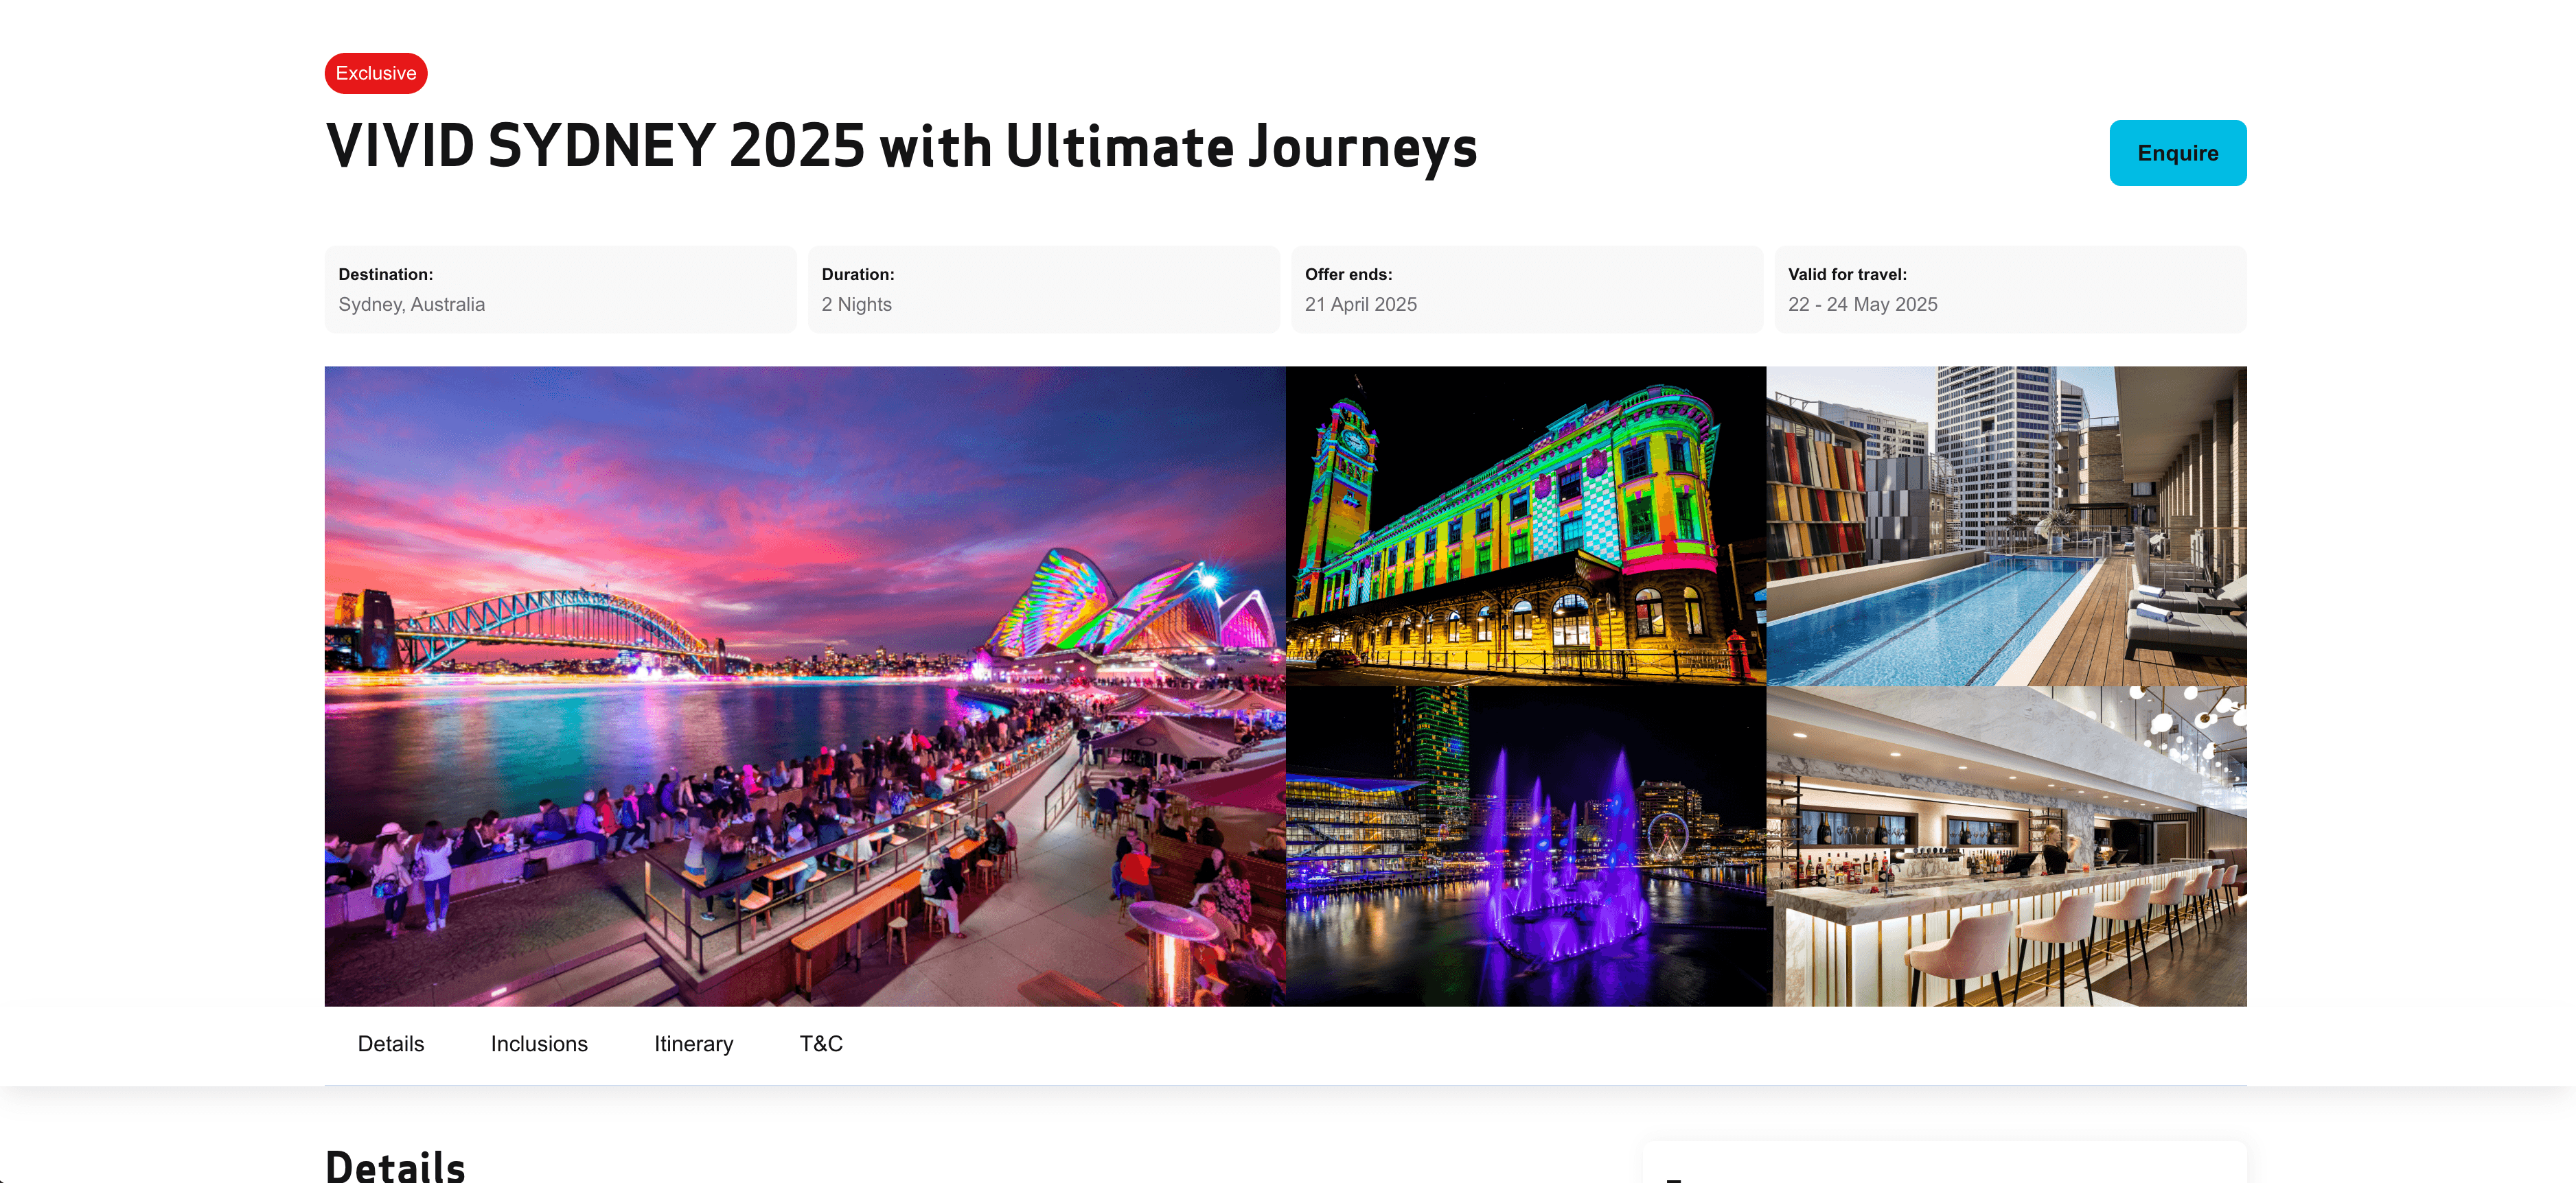Click the 'Duration:' label
The height and width of the screenshot is (1183, 2576).
858,274
